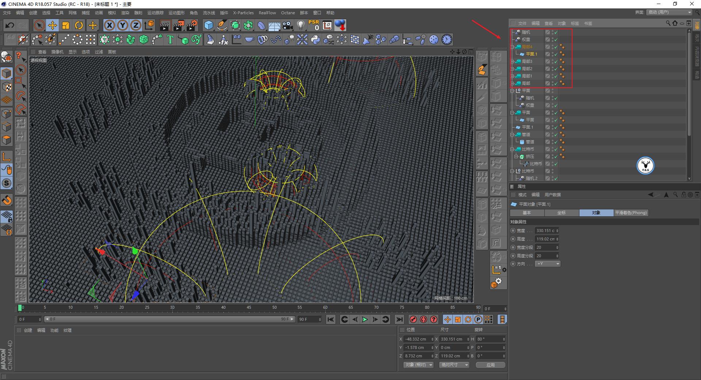The image size is (701, 380).
Task: Open the 对象 (相对) coordinate dropdown
Action: tap(418, 365)
